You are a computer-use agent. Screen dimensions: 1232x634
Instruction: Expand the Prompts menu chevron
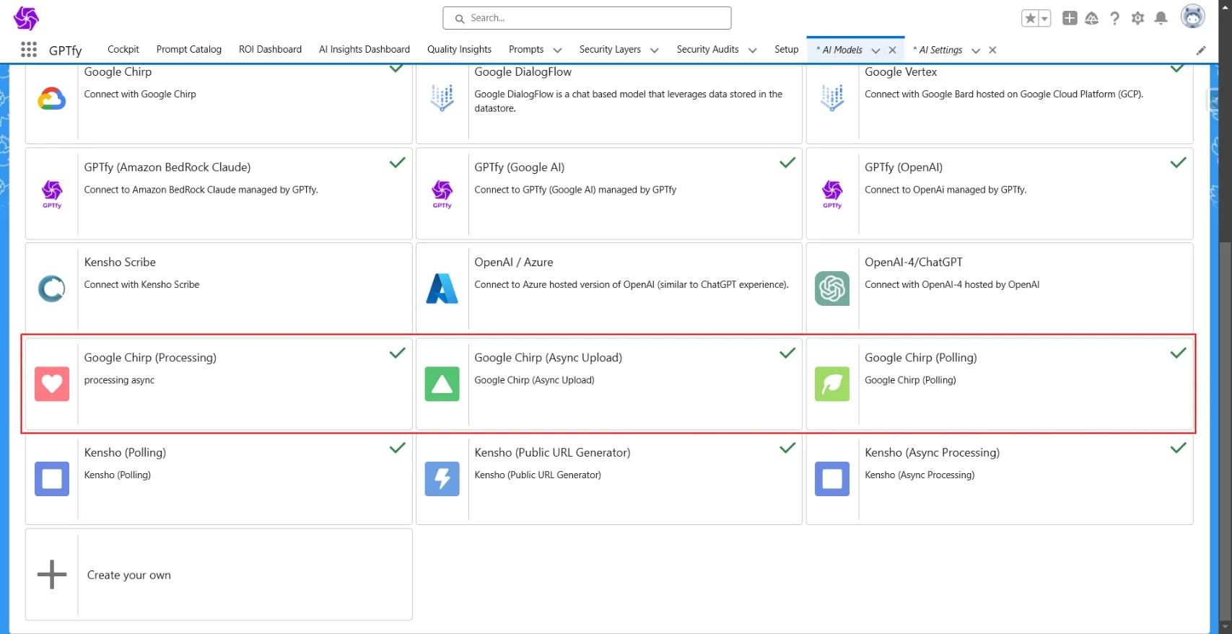click(557, 50)
